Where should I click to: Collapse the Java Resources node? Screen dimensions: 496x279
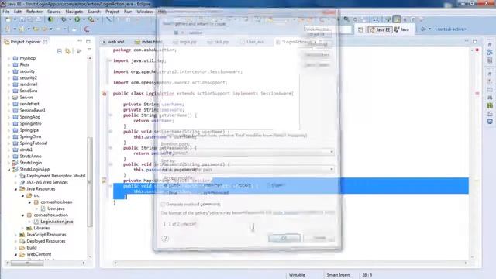point(15,189)
